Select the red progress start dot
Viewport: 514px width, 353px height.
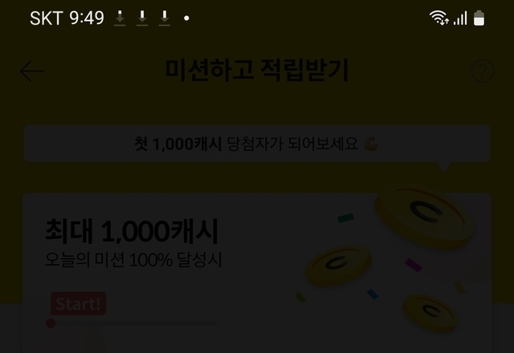[51, 323]
